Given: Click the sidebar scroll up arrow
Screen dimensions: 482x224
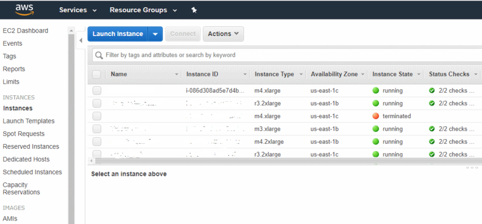Looking at the screenshot, I should [71, 31].
